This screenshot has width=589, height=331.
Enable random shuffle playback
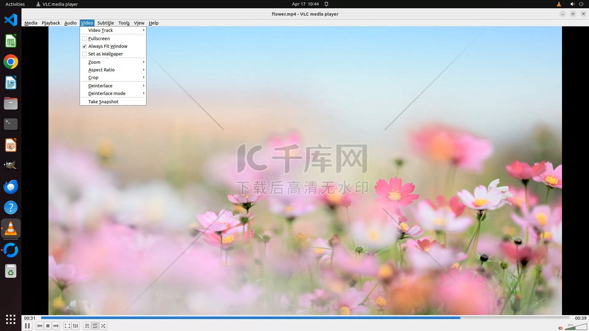103,326
